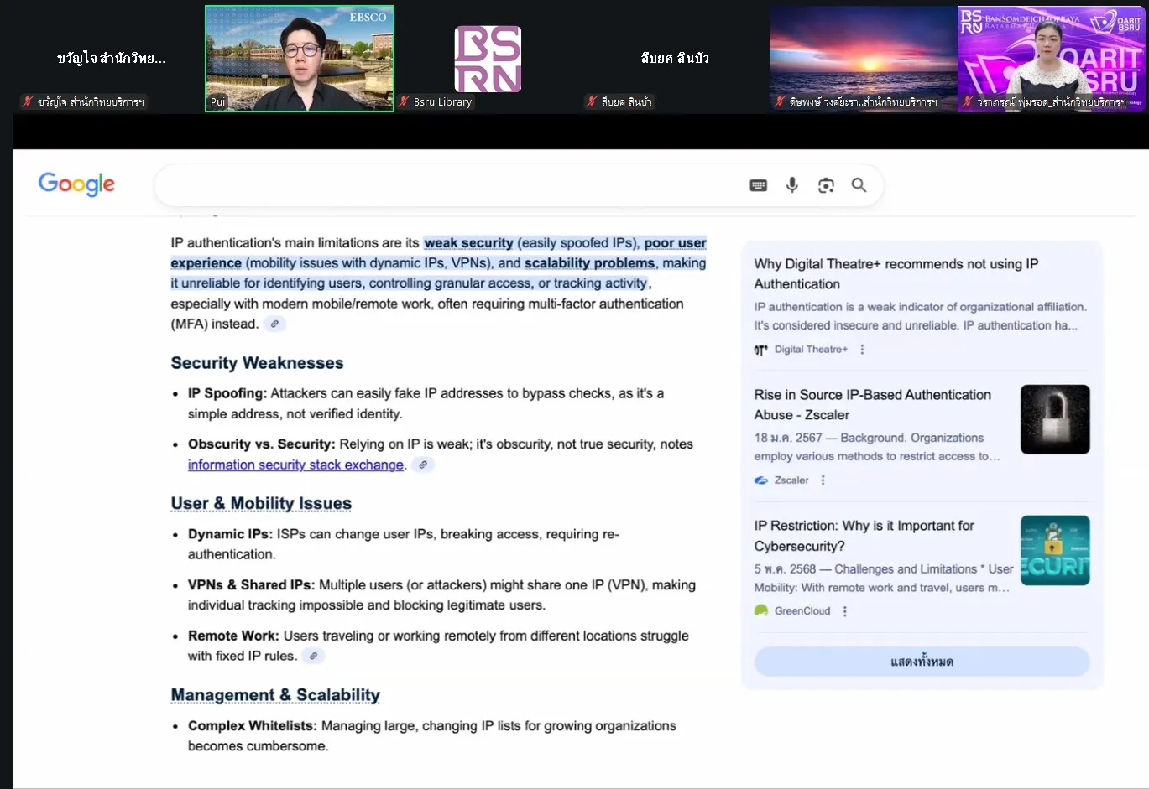Click the 'IP Spoofing:' bullet label

(x=227, y=393)
